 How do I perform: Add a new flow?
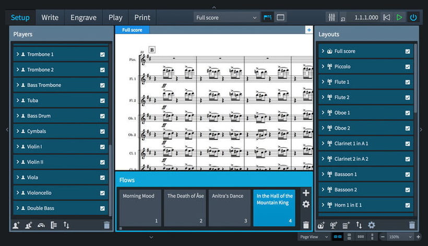(x=306, y=193)
